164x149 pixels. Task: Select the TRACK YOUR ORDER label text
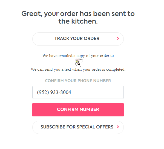pos(77,38)
